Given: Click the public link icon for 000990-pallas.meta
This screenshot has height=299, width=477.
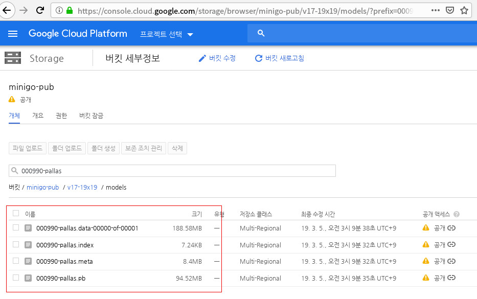Looking at the screenshot, I should (451, 261).
